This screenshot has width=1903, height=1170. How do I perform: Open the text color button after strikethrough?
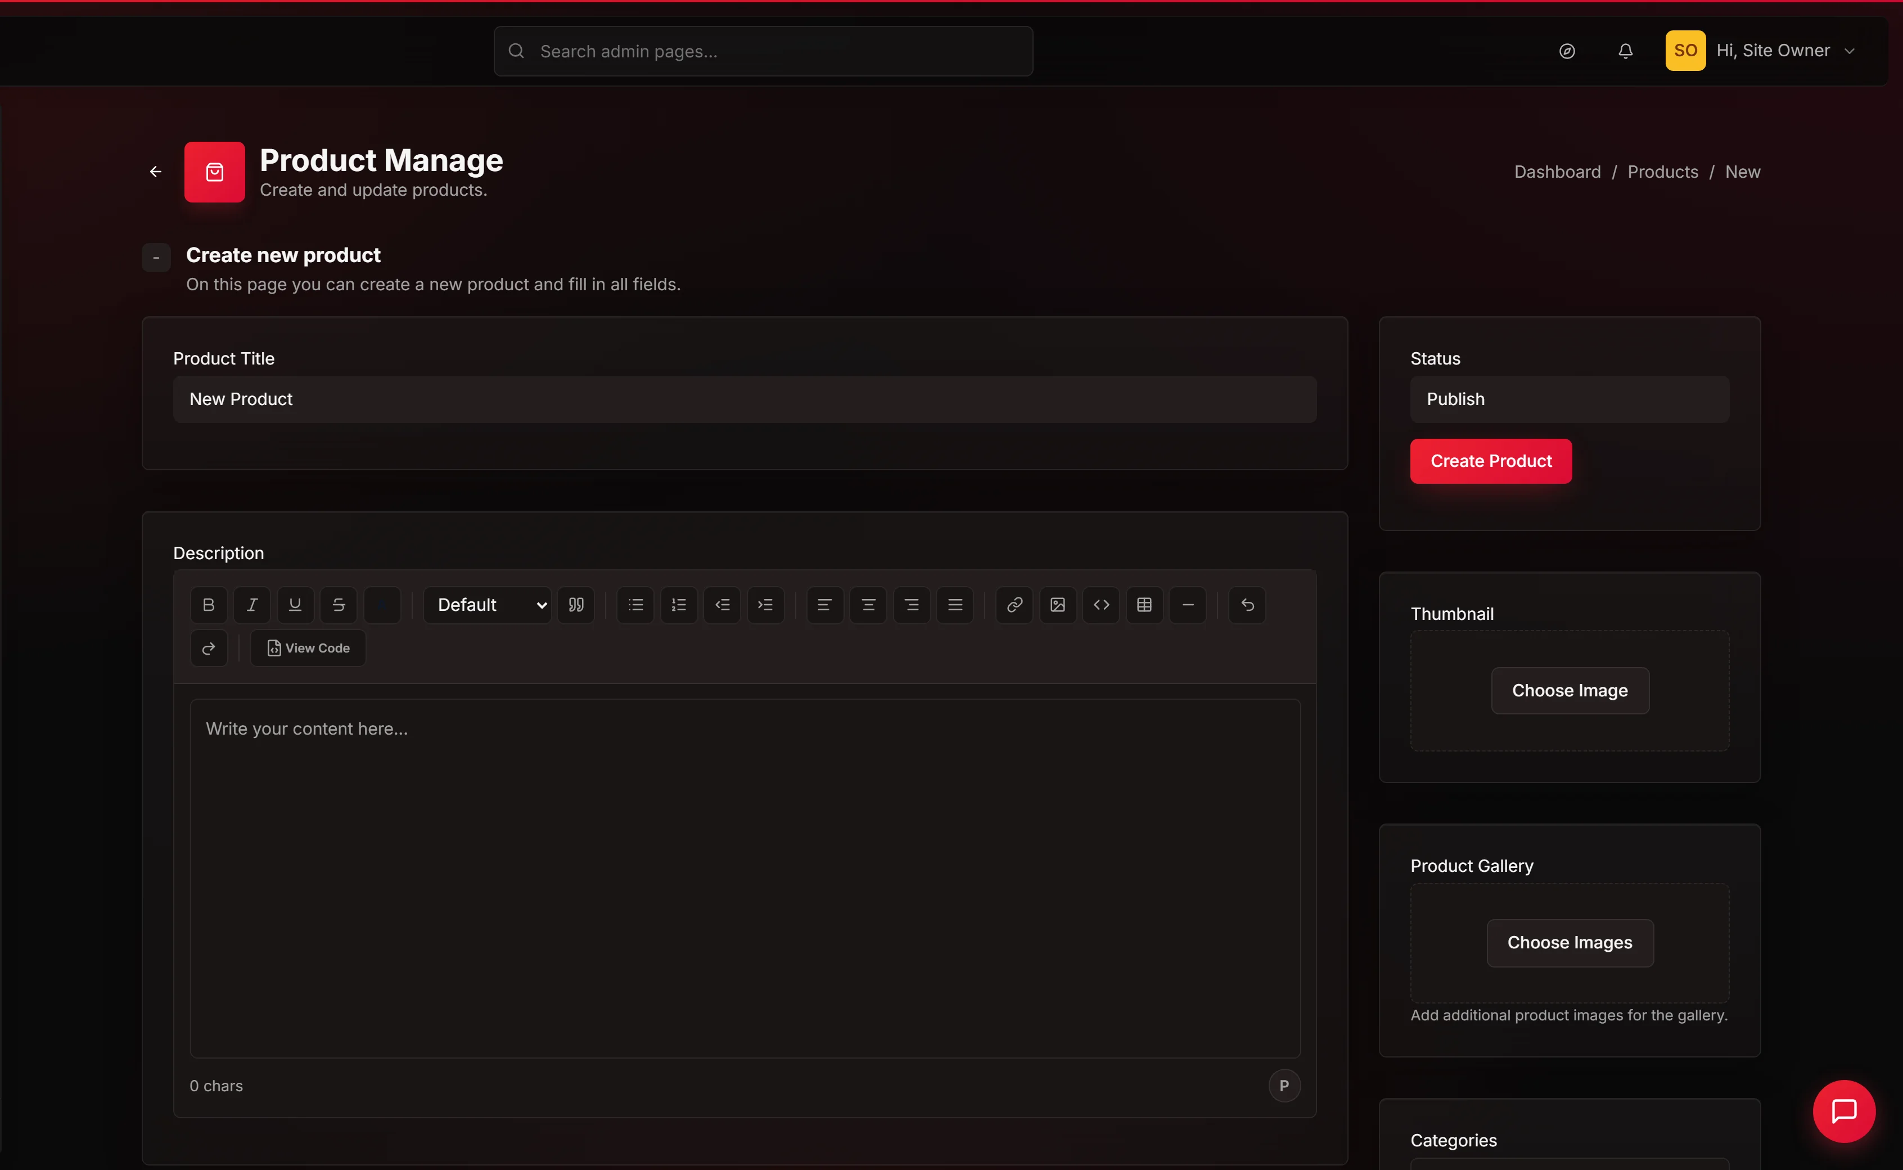[x=382, y=605]
